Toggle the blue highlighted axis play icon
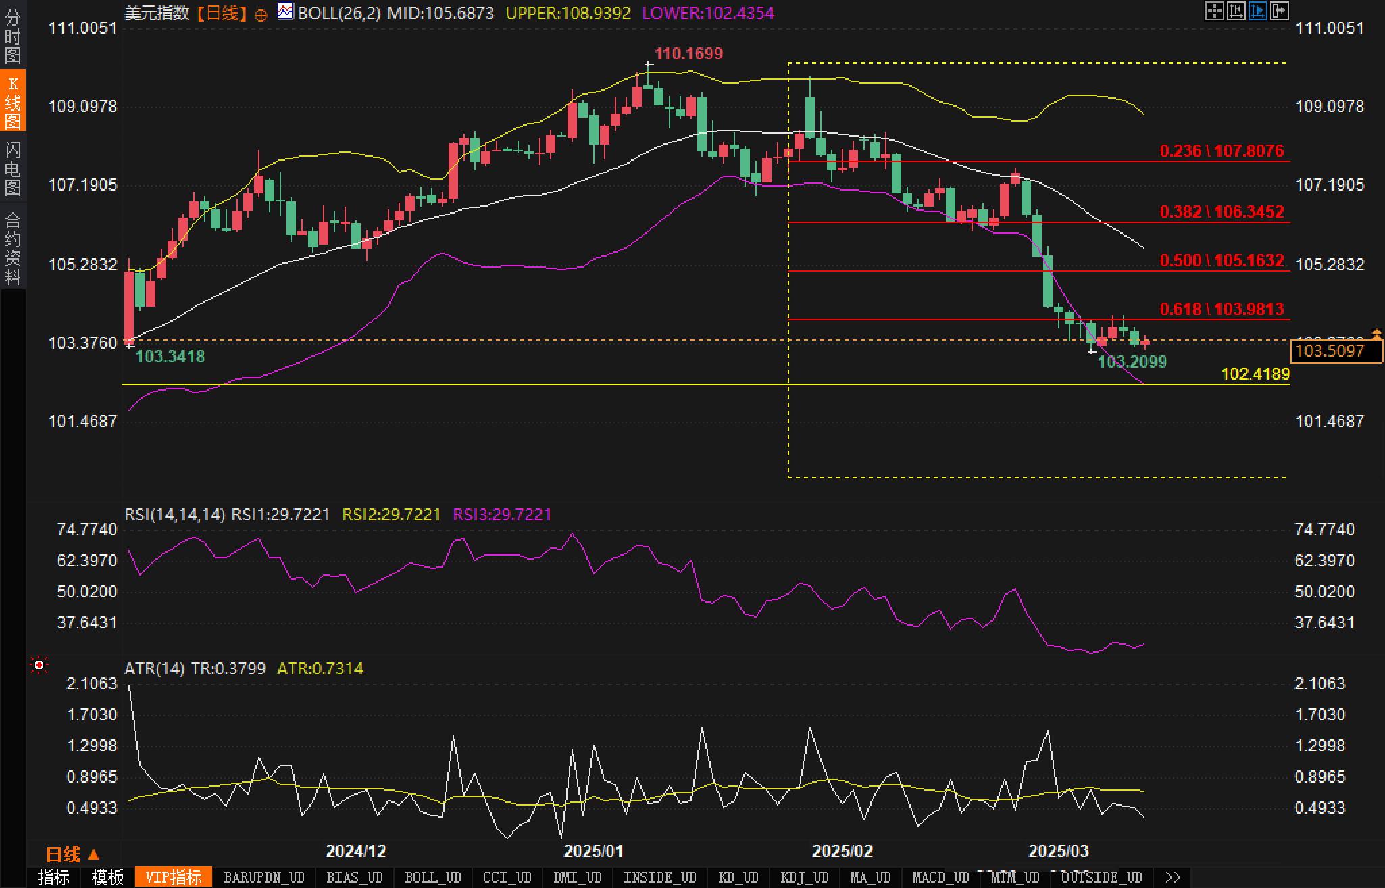This screenshot has height=888, width=1385. pos(1257,11)
